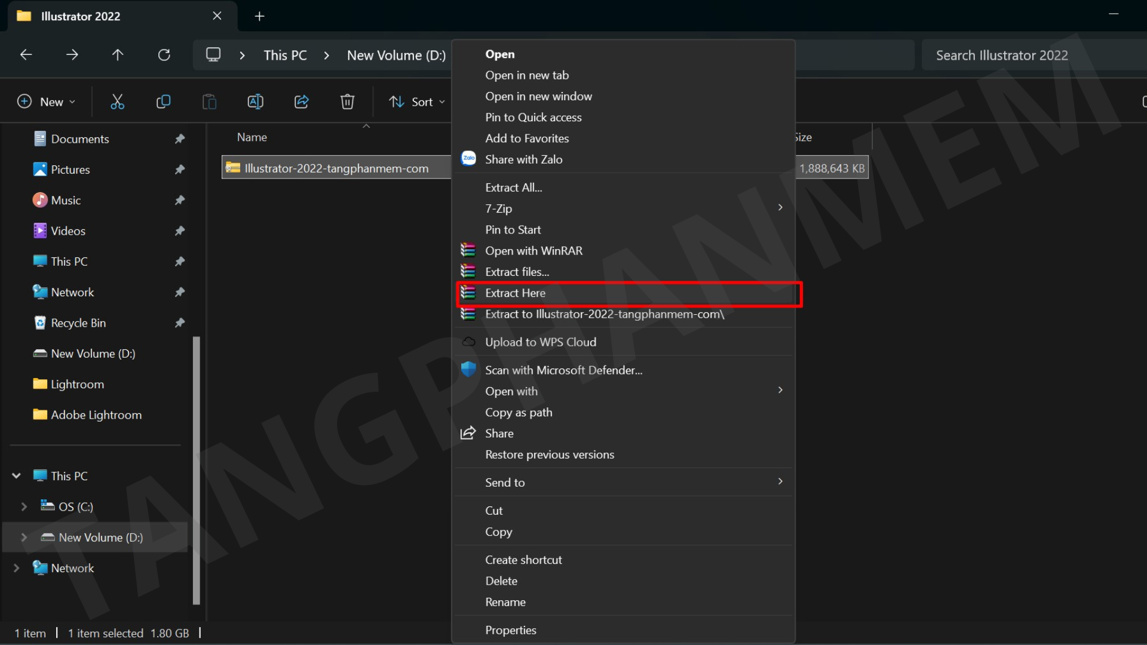Select Pin to Quick access
1147x645 pixels.
(x=624, y=117)
